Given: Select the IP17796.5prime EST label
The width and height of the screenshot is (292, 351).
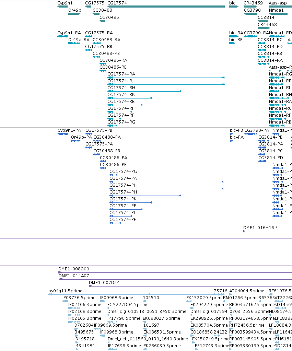Looking at the screenshot, I should (x=124, y=318).
